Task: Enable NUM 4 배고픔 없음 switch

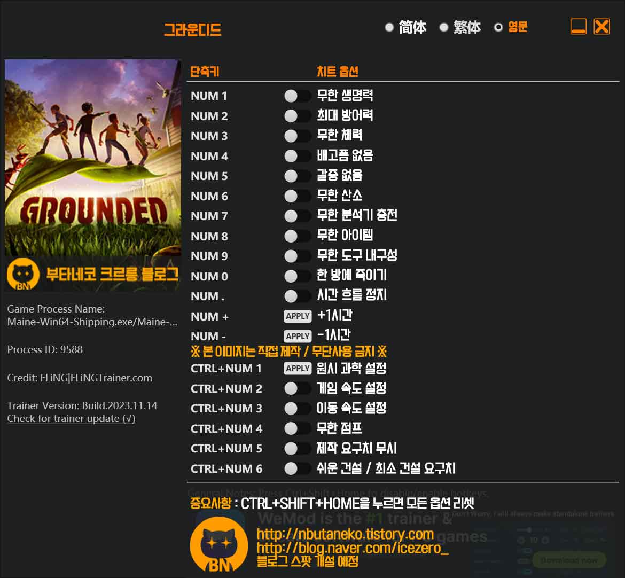Action: (298, 156)
